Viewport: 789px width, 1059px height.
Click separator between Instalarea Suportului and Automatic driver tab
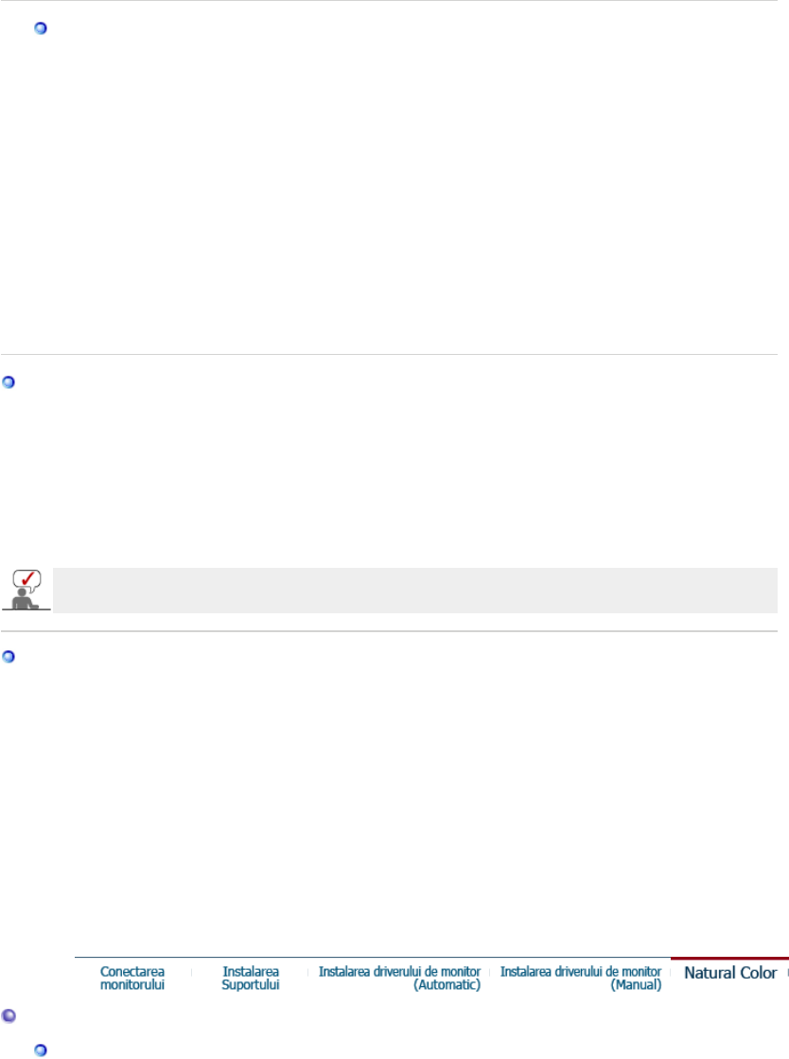pyautogui.click(x=307, y=972)
